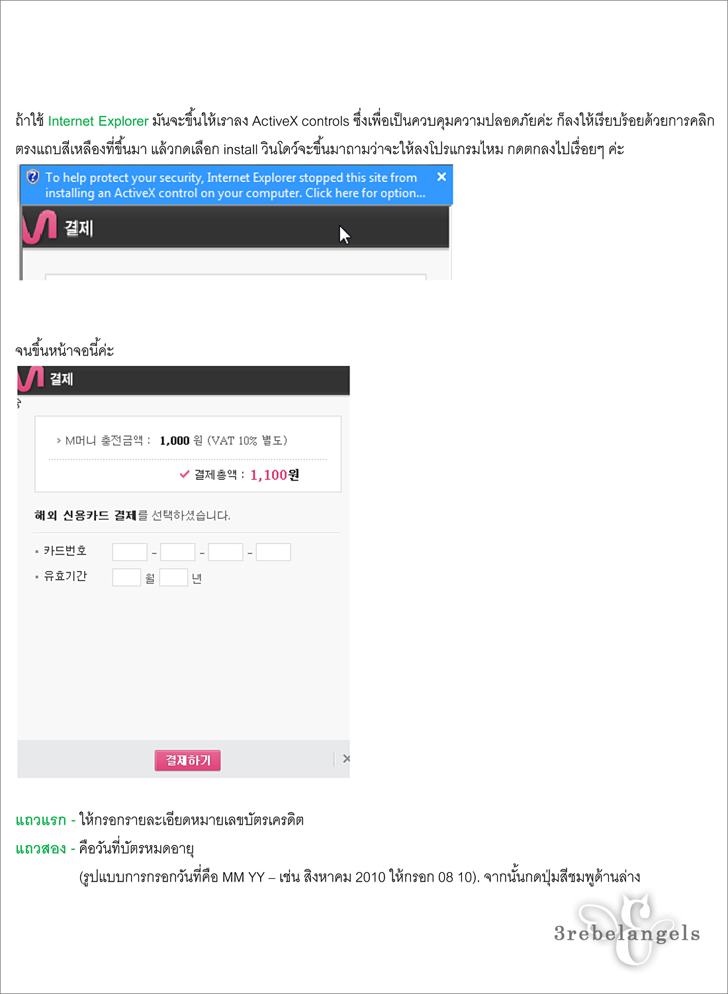Click the green แถวสอง label
728x994 pixels.
[41, 848]
